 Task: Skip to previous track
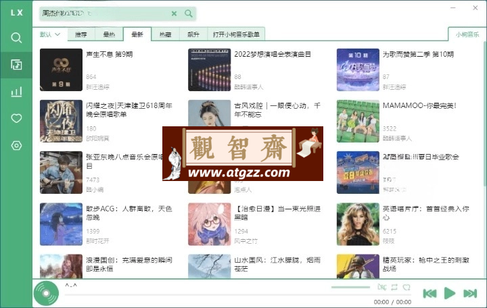point(430,293)
